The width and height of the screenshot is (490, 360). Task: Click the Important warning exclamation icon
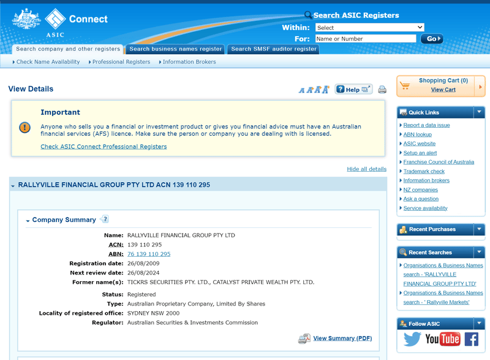click(24, 127)
